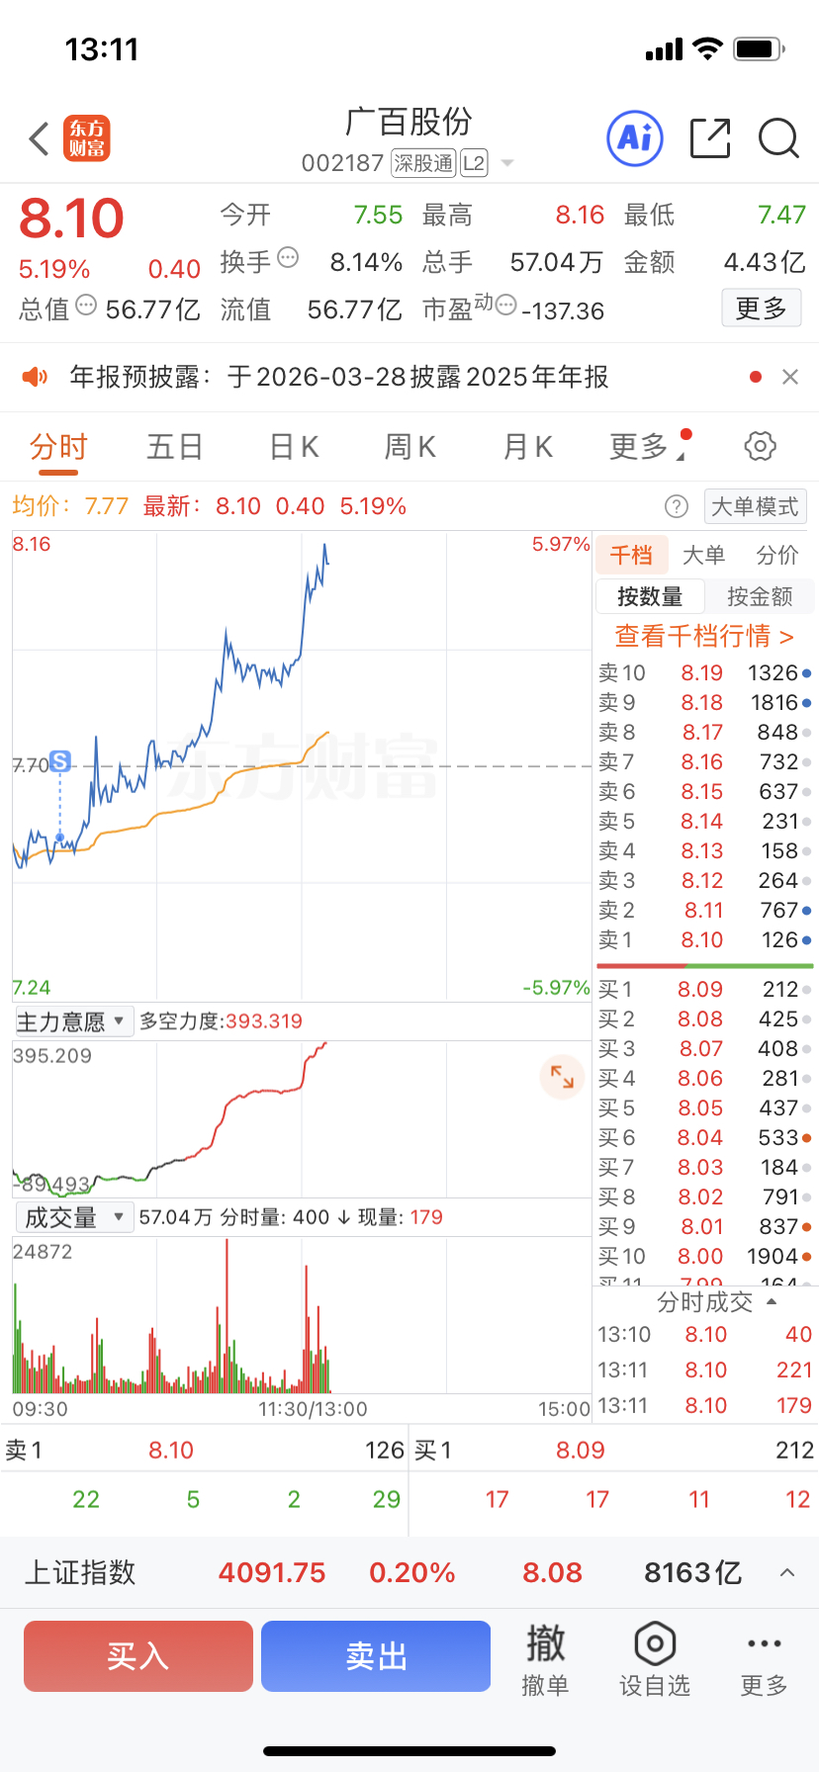Select 按金额 display option
The width and height of the screenshot is (819, 1772).
click(760, 596)
